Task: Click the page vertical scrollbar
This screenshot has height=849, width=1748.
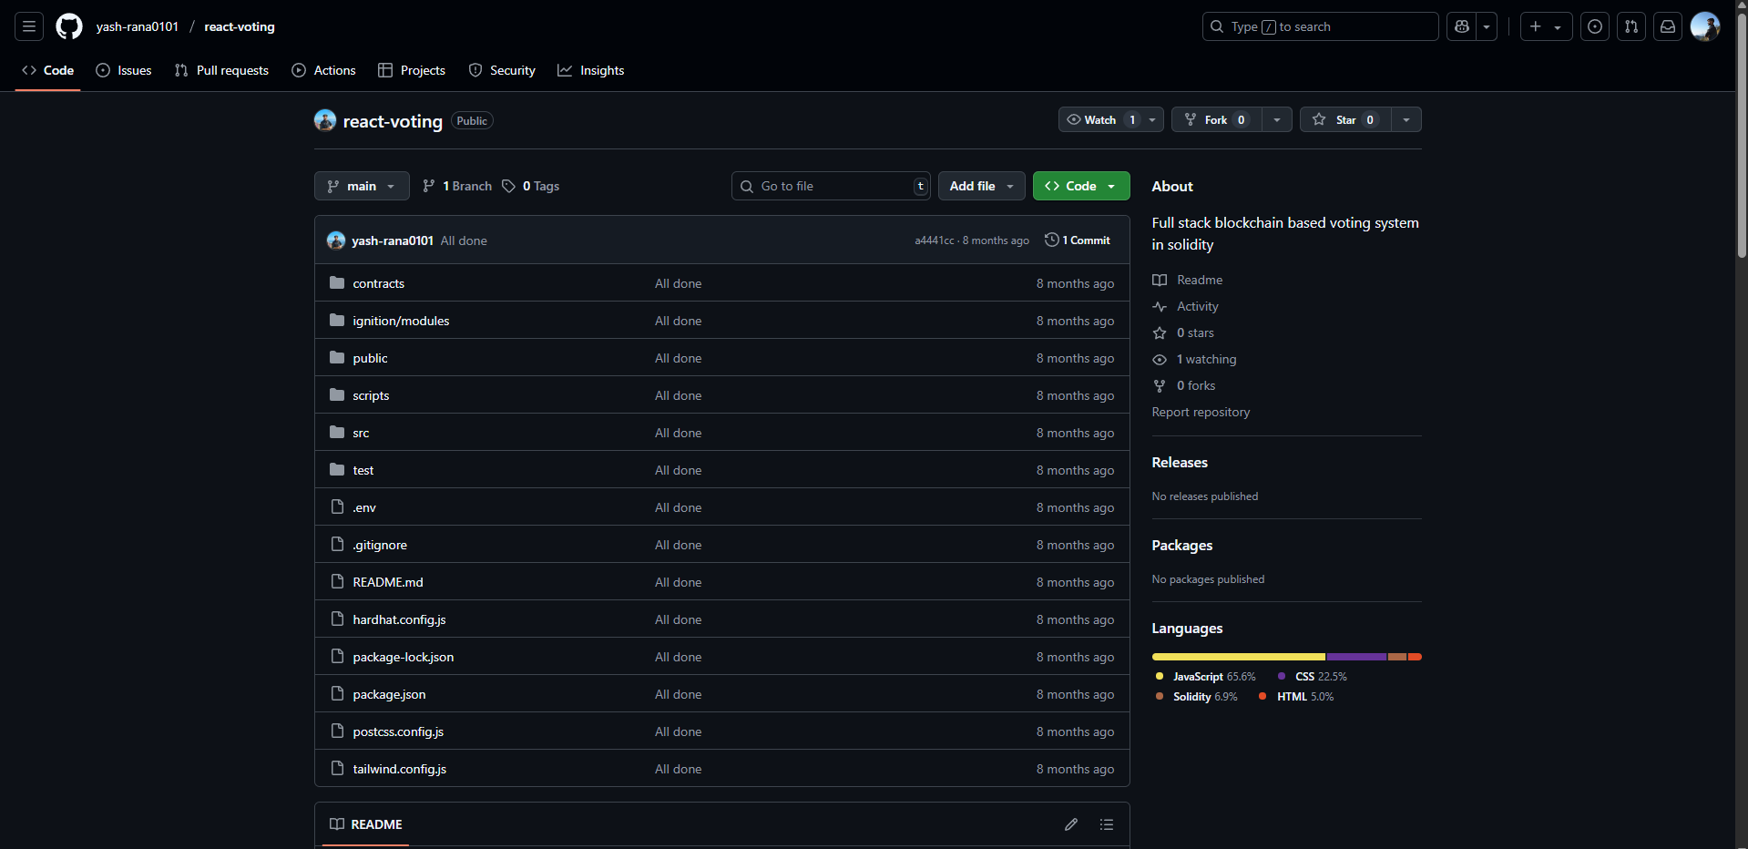Action: [x=1742, y=137]
